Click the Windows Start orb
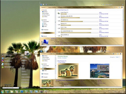Viewport: 126px width, 94px height. (3, 92)
